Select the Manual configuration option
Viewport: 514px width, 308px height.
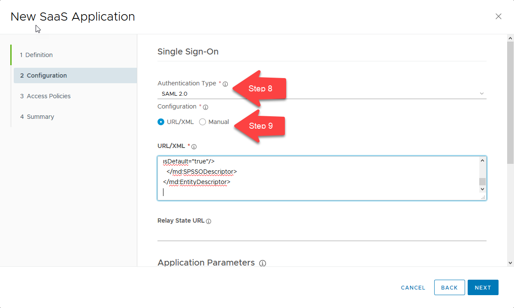click(202, 122)
